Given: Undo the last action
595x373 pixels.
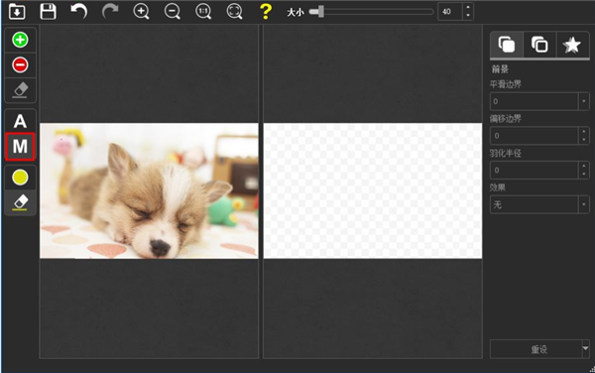Looking at the screenshot, I should 79,11.
